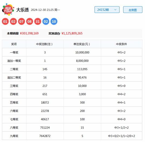Click the red ball numbered 02
Image resolution: width=145 pixels, height=142 pixels.
click(x=13, y=21)
